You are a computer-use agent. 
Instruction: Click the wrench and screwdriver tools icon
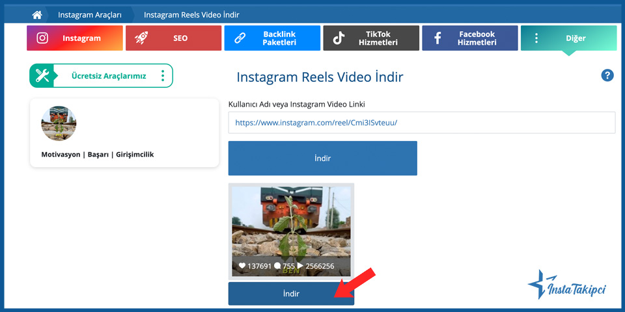tap(42, 75)
